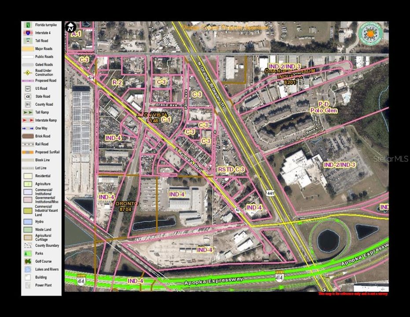Viewport: 410px width, 317px height.
Task: Click the Parks tree icon in legend
Action: (27, 253)
